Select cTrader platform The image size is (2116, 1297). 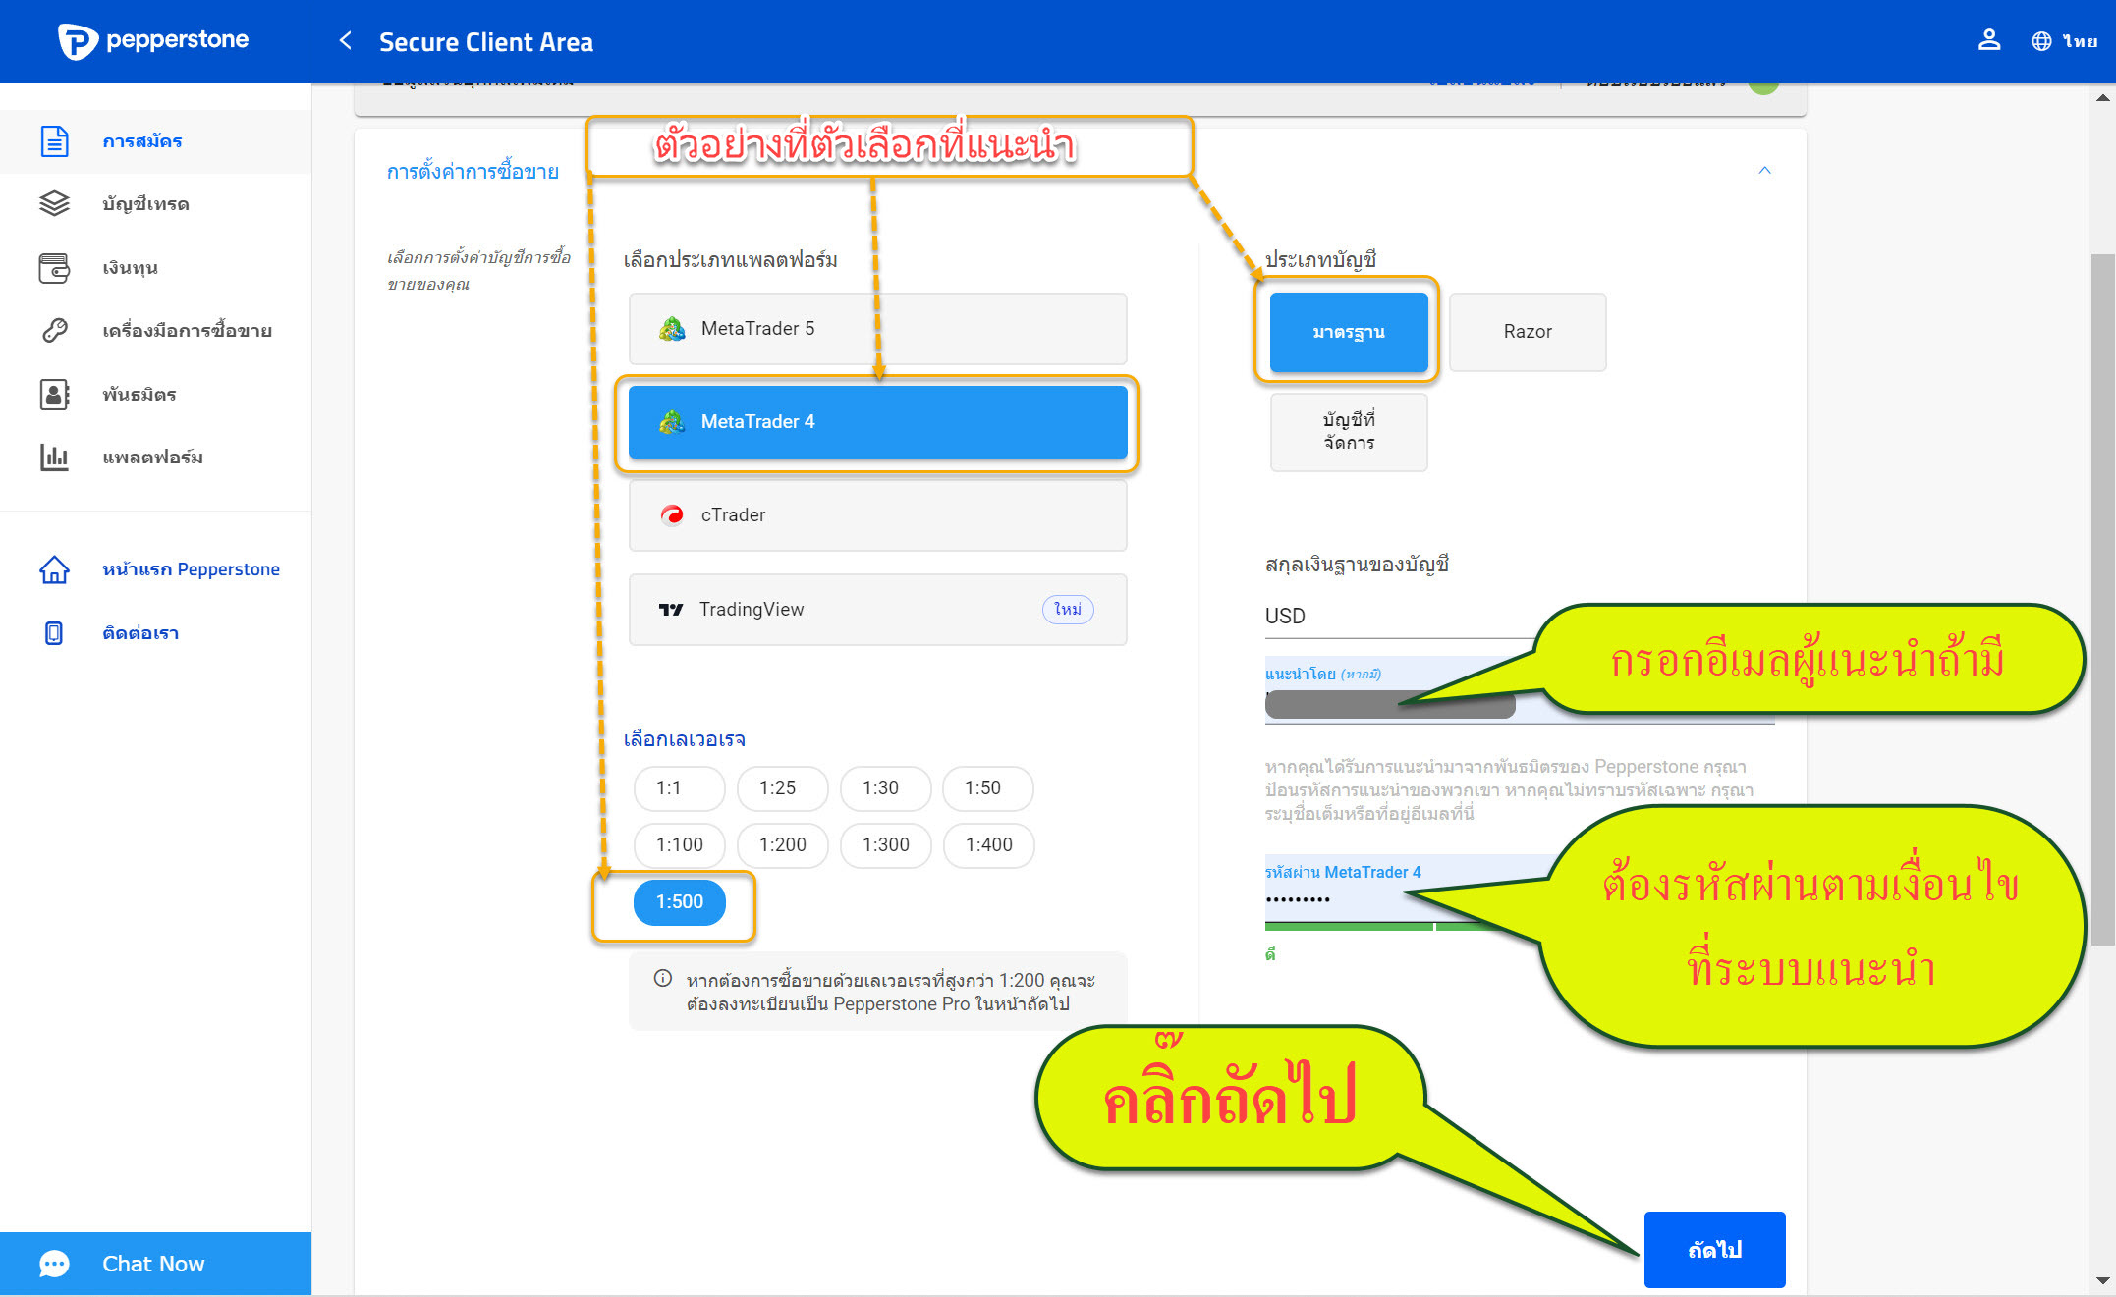click(x=877, y=515)
